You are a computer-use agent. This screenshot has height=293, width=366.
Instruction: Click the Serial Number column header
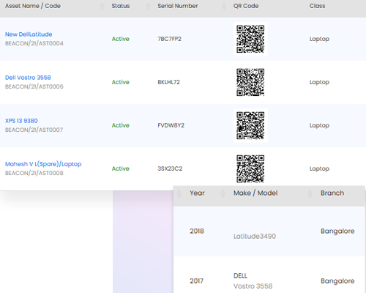[x=178, y=6]
